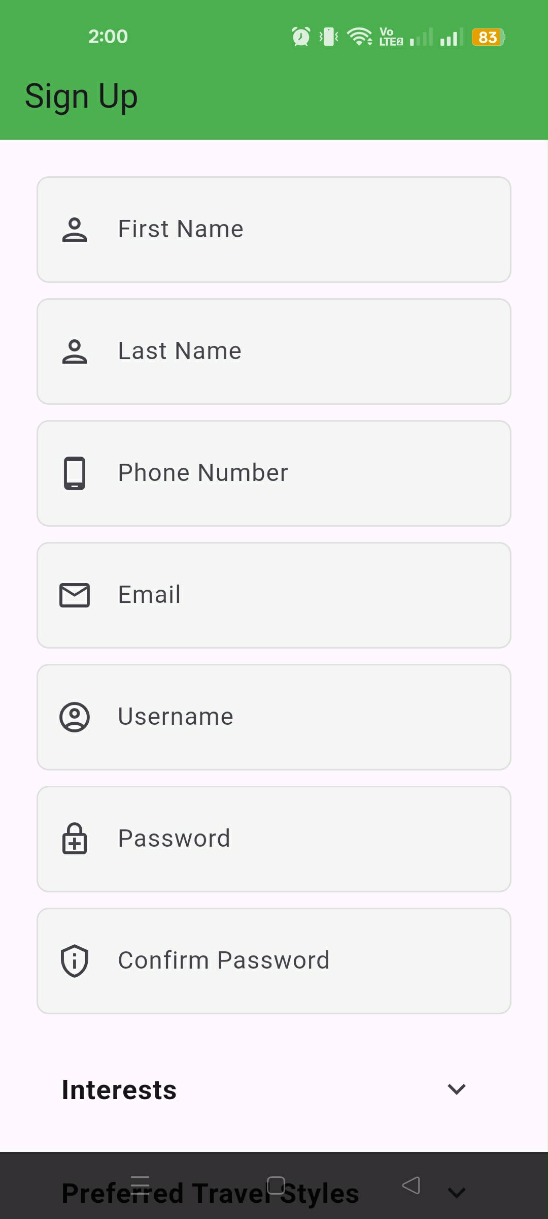
Task: Tap the envelope icon in Email field
Action: tap(75, 595)
